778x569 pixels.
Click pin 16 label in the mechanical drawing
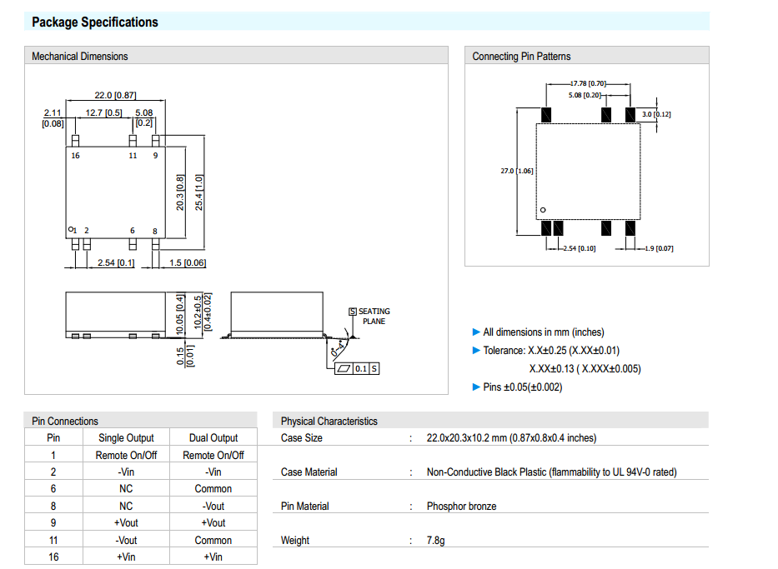click(x=76, y=156)
